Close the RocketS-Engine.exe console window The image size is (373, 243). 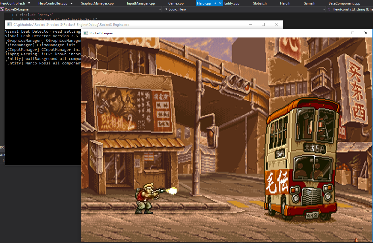click(x=276, y=25)
